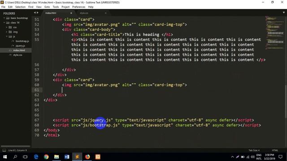Collapse the basic bootstrap folder
Screen dimensions: 287x161
click(x=4, y=18)
